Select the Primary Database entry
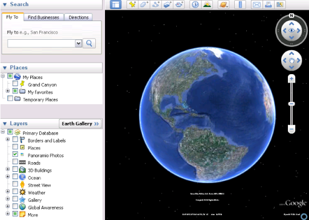 [x=40, y=133]
